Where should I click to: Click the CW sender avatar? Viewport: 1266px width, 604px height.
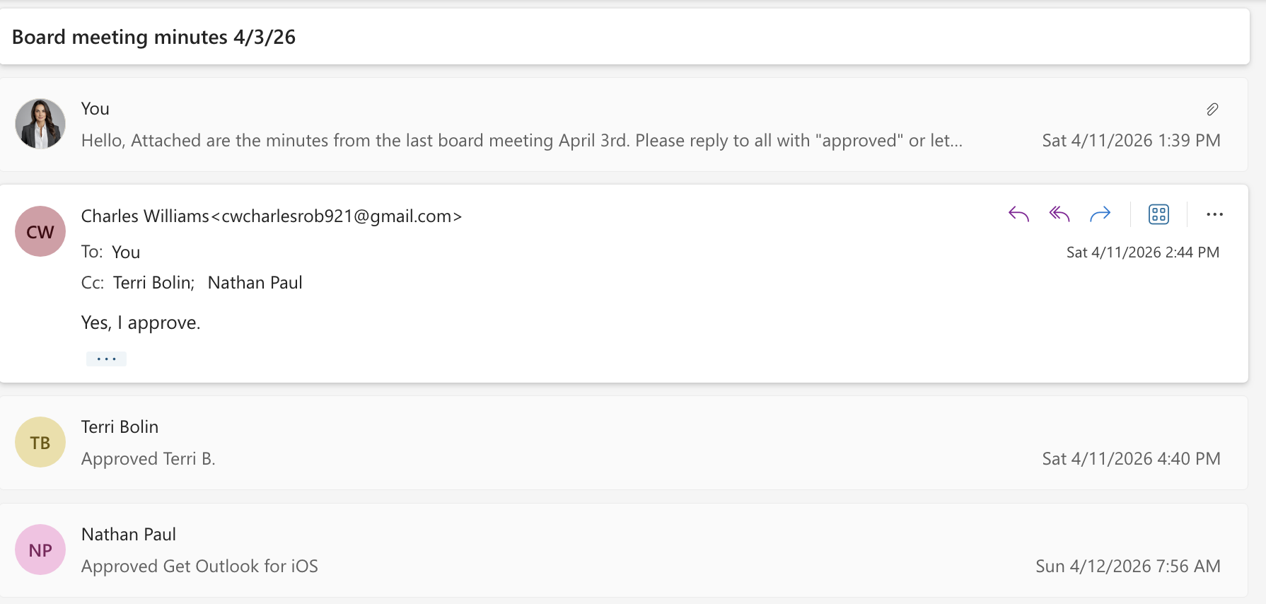(x=40, y=231)
